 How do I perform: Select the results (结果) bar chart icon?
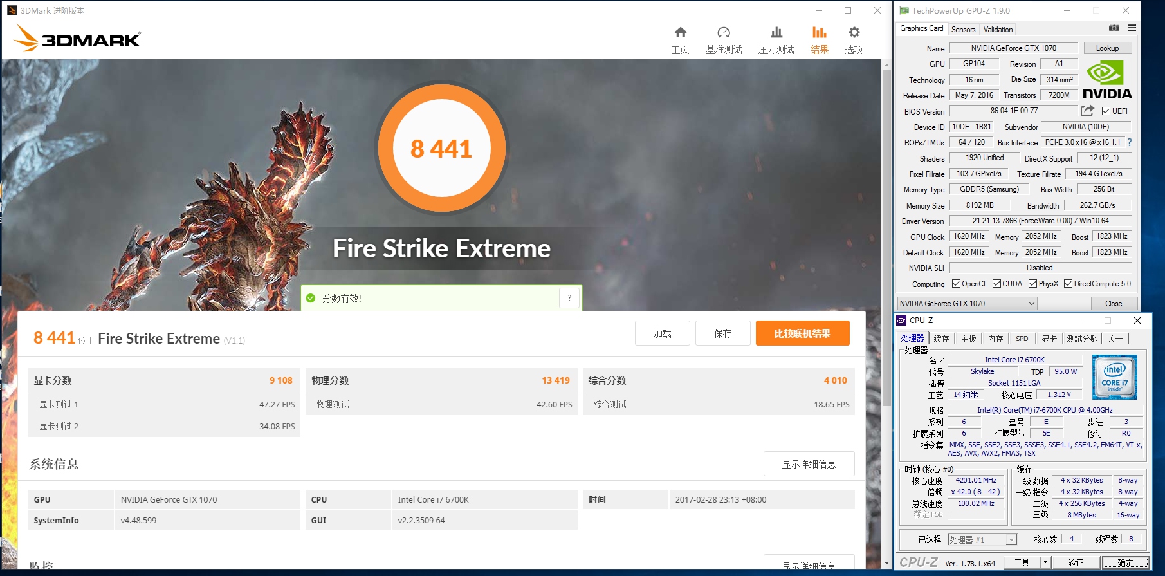[x=820, y=32]
